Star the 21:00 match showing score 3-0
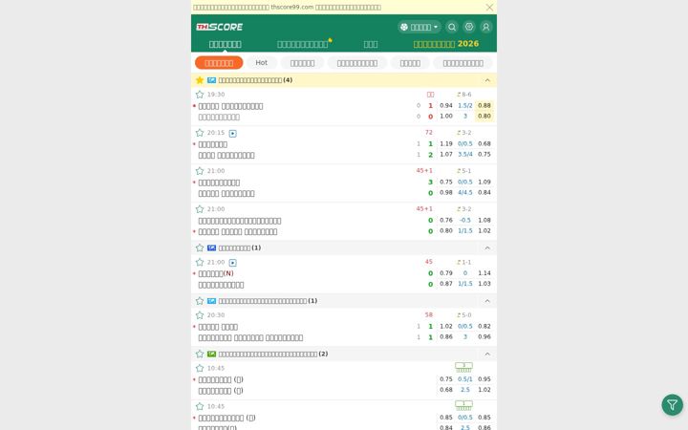The height and width of the screenshot is (430, 688). coord(200,171)
